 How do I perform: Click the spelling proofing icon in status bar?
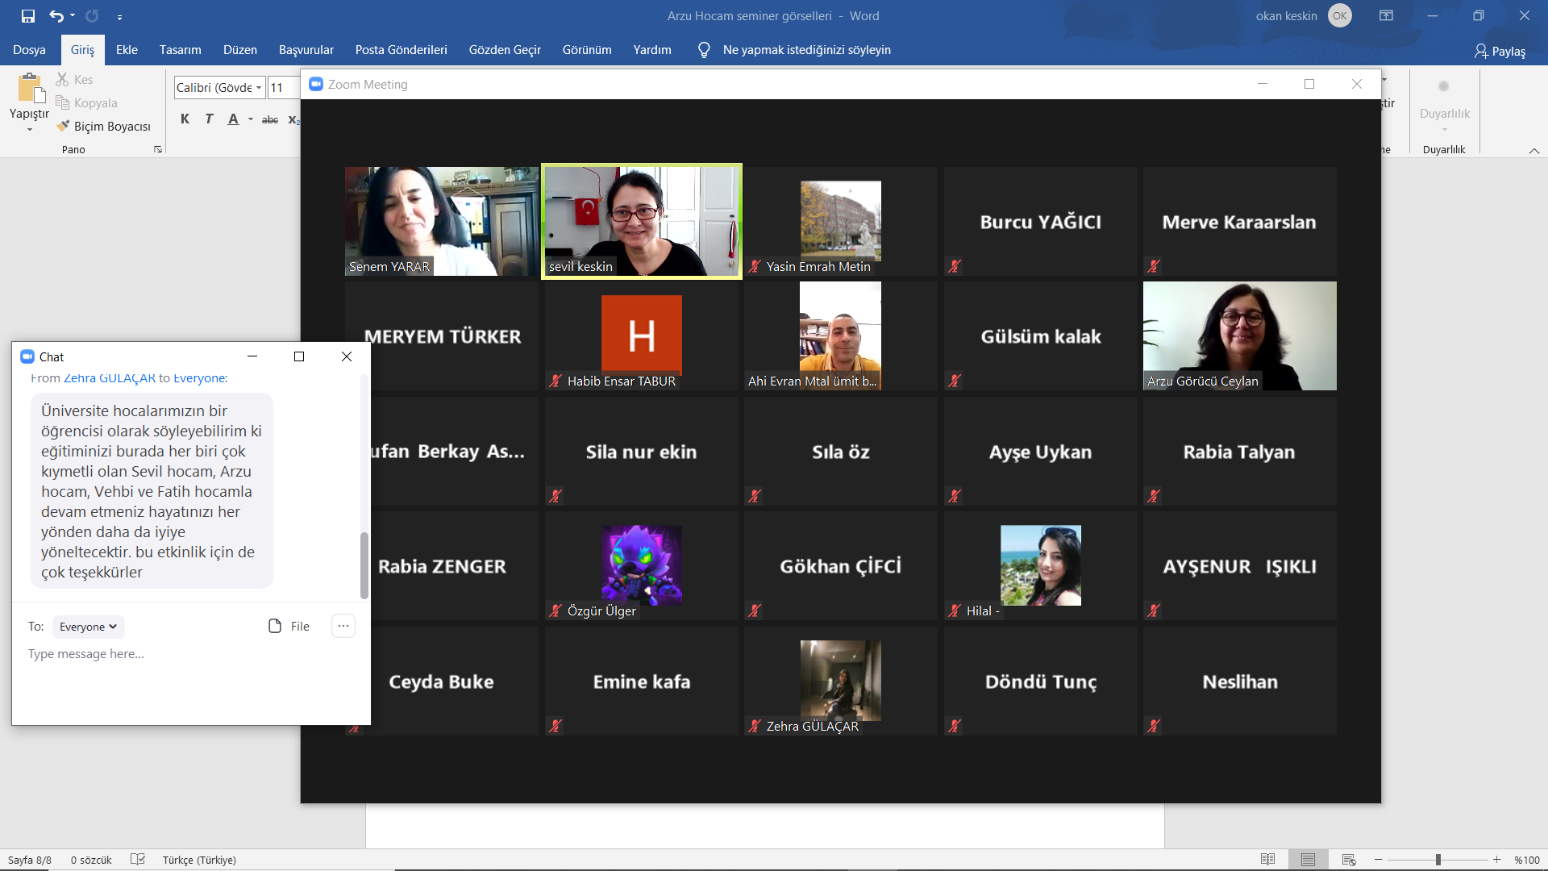click(138, 860)
